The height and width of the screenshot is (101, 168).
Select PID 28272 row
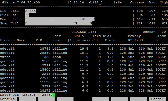click(x=83, y=91)
